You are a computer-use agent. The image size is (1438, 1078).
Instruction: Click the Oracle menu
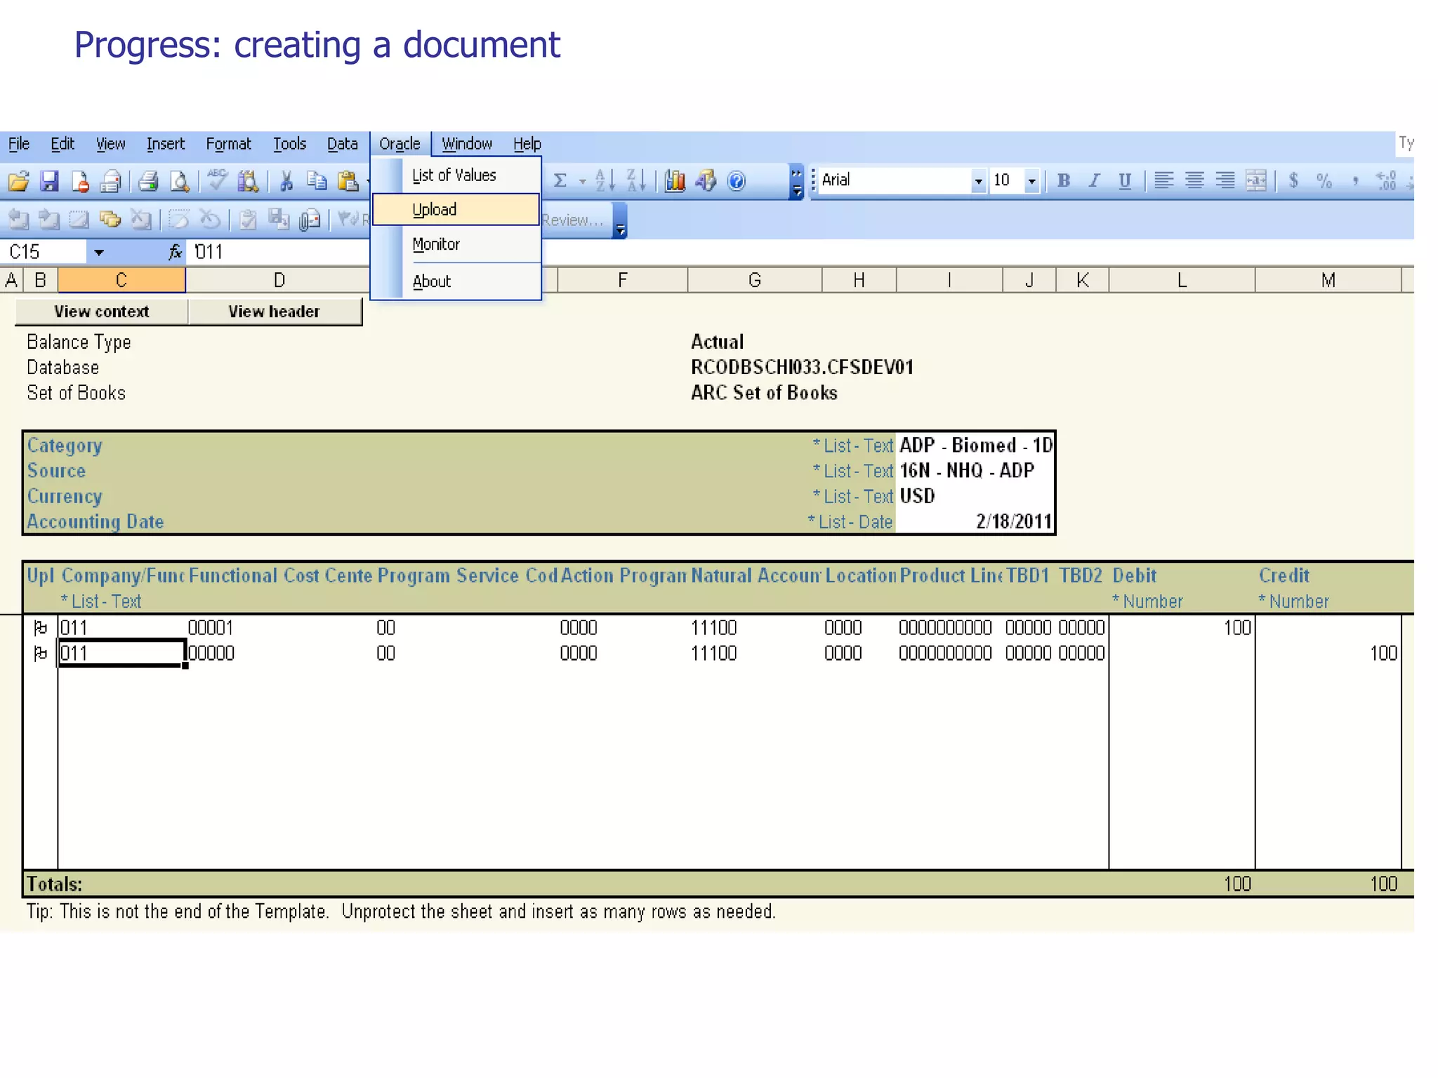pos(400,144)
